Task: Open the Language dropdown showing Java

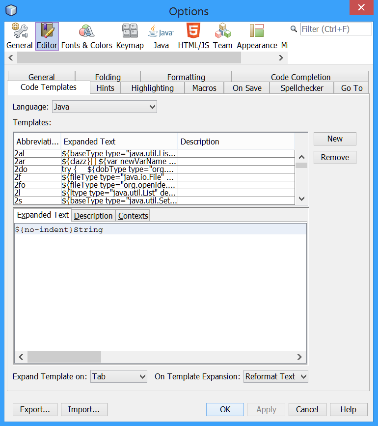Action: (x=105, y=107)
